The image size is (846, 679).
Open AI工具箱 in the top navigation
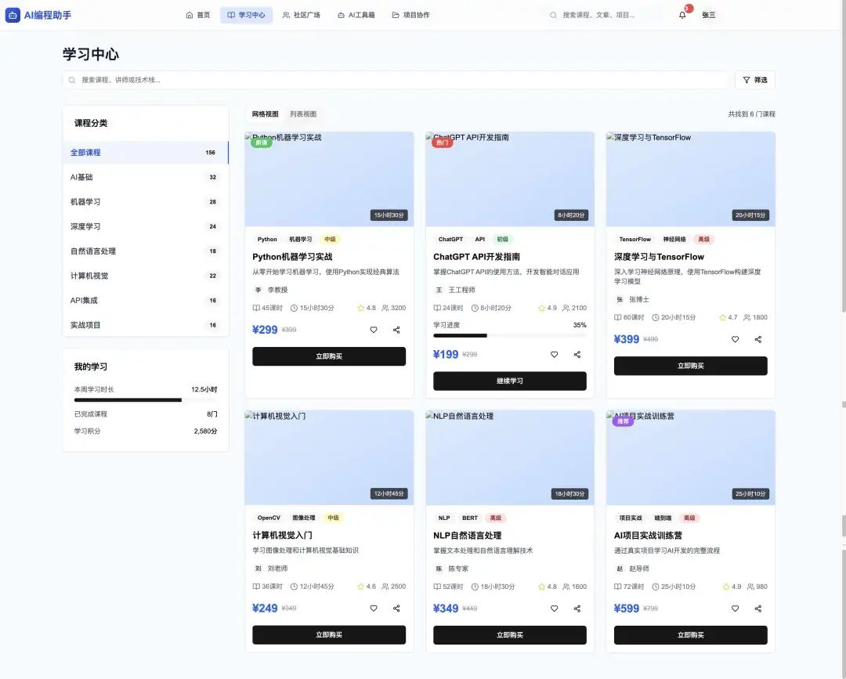click(356, 15)
